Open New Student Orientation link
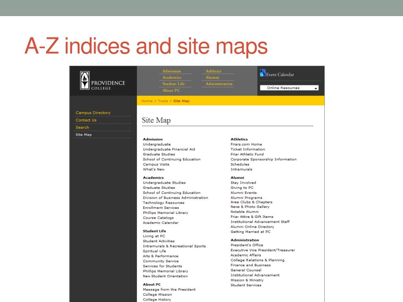This screenshot has width=403, height=302. coord(165,276)
